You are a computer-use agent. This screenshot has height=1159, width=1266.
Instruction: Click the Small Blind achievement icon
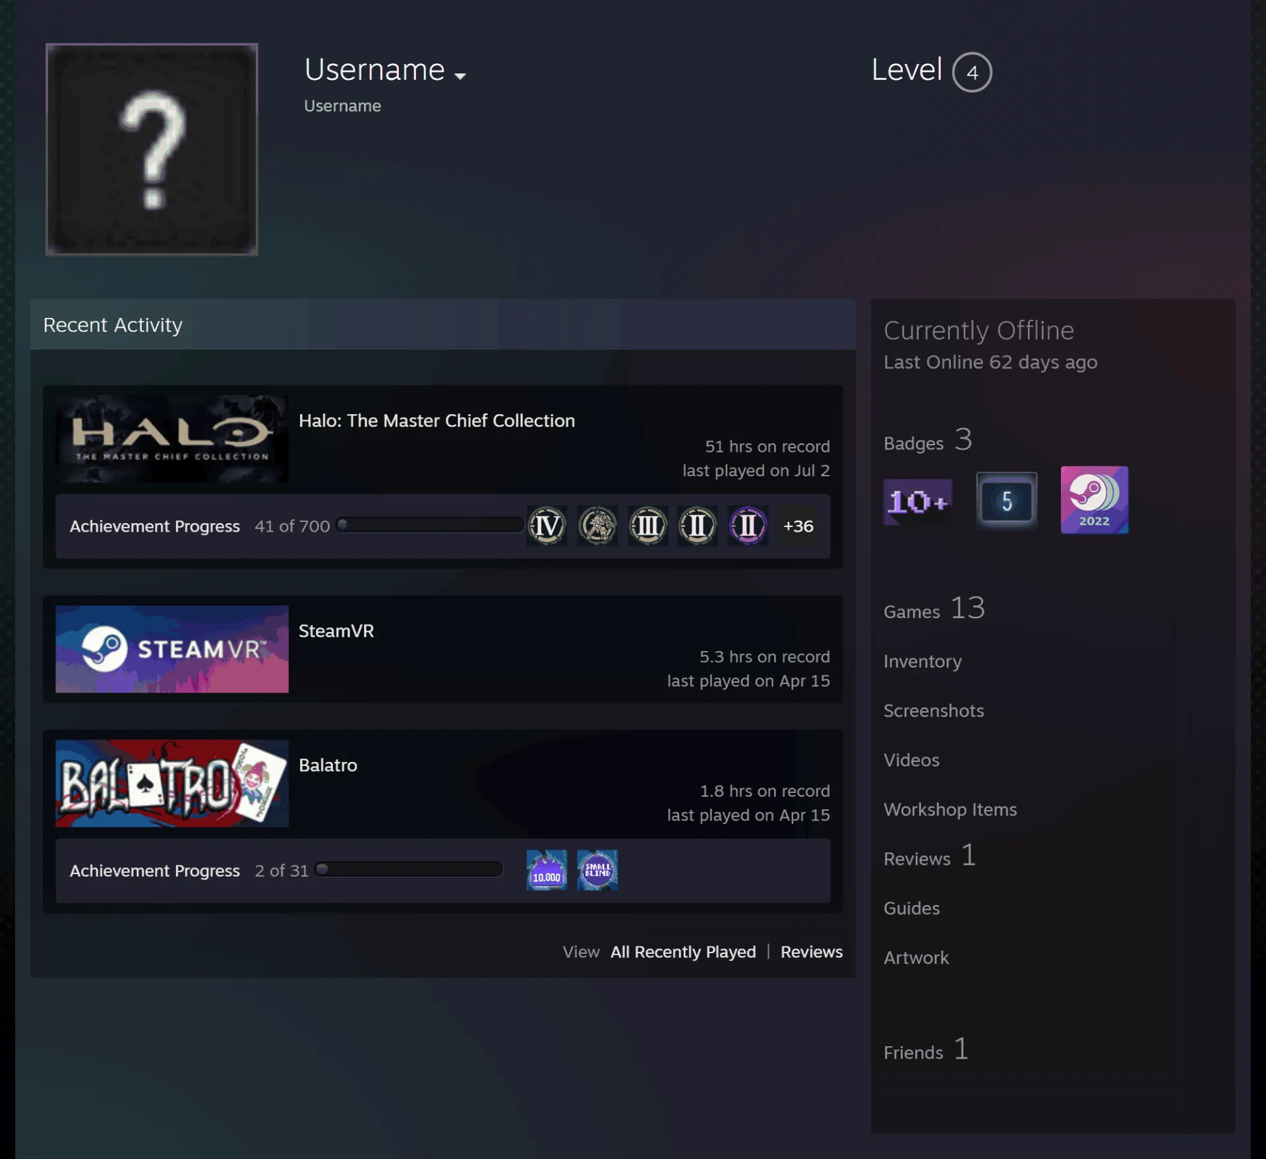click(597, 870)
